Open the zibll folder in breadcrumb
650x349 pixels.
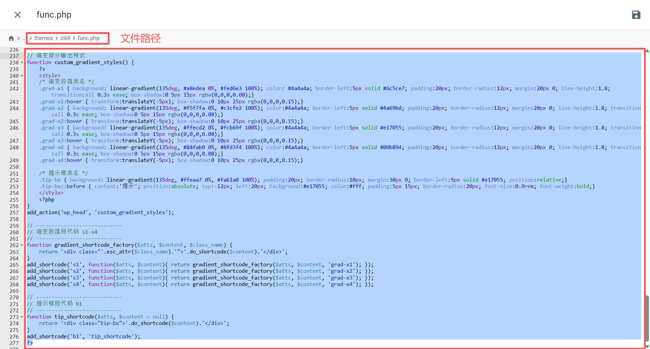tap(65, 38)
